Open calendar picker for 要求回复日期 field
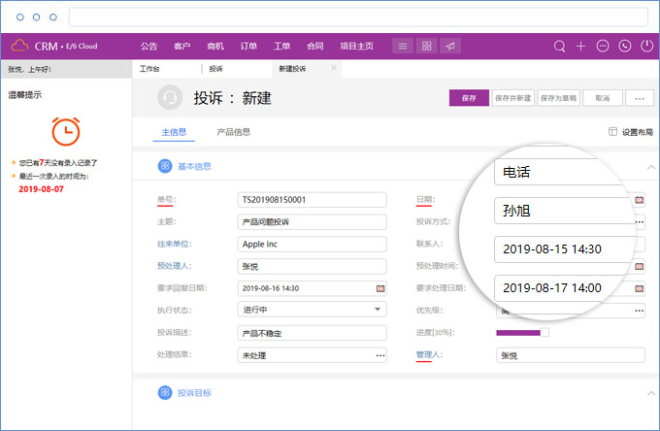The height and width of the screenshot is (431, 660). click(379, 288)
